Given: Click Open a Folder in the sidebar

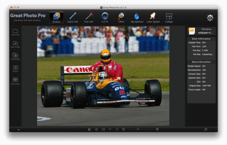Looking at the screenshot, I should pyautogui.click(x=15, y=44).
